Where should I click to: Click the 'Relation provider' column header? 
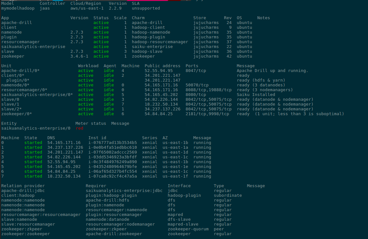(23, 186)
